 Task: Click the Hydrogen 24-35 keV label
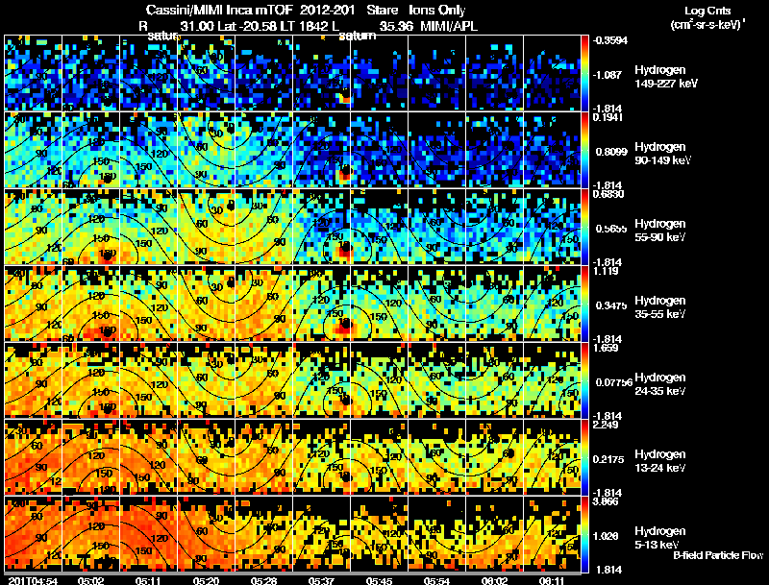click(660, 383)
